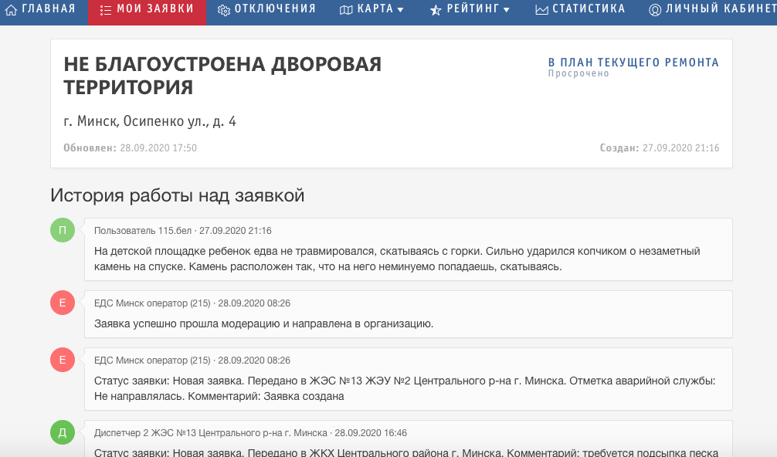The image size is (777, 457).
Task: Click the Обновлен 28.09.2020 17:50 date
Action: click(130, 147)
